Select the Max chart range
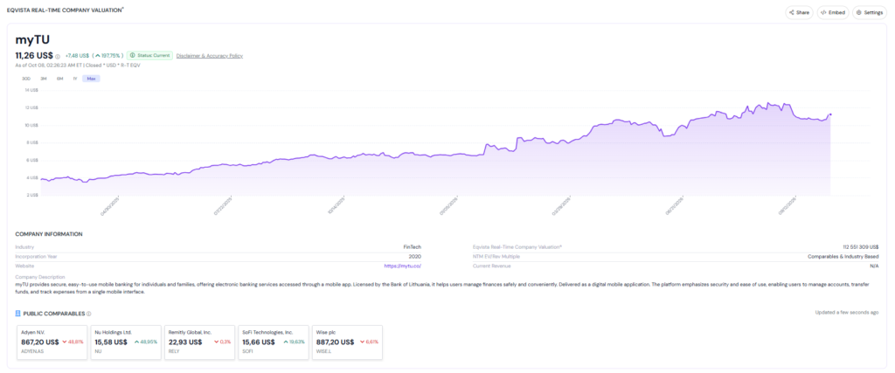The image size is (895, 373). click(x=91, y=79)
